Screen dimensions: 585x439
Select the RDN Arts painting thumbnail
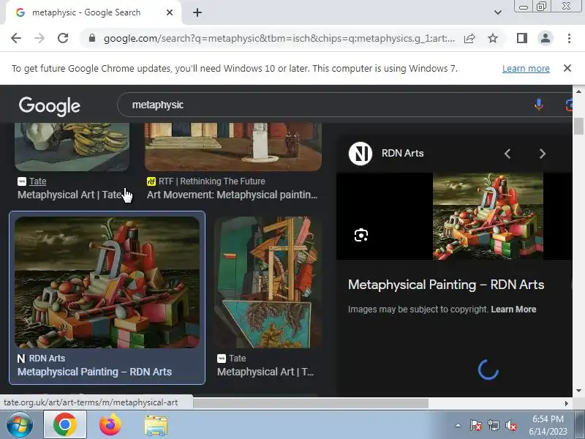[x=107, y=282]
